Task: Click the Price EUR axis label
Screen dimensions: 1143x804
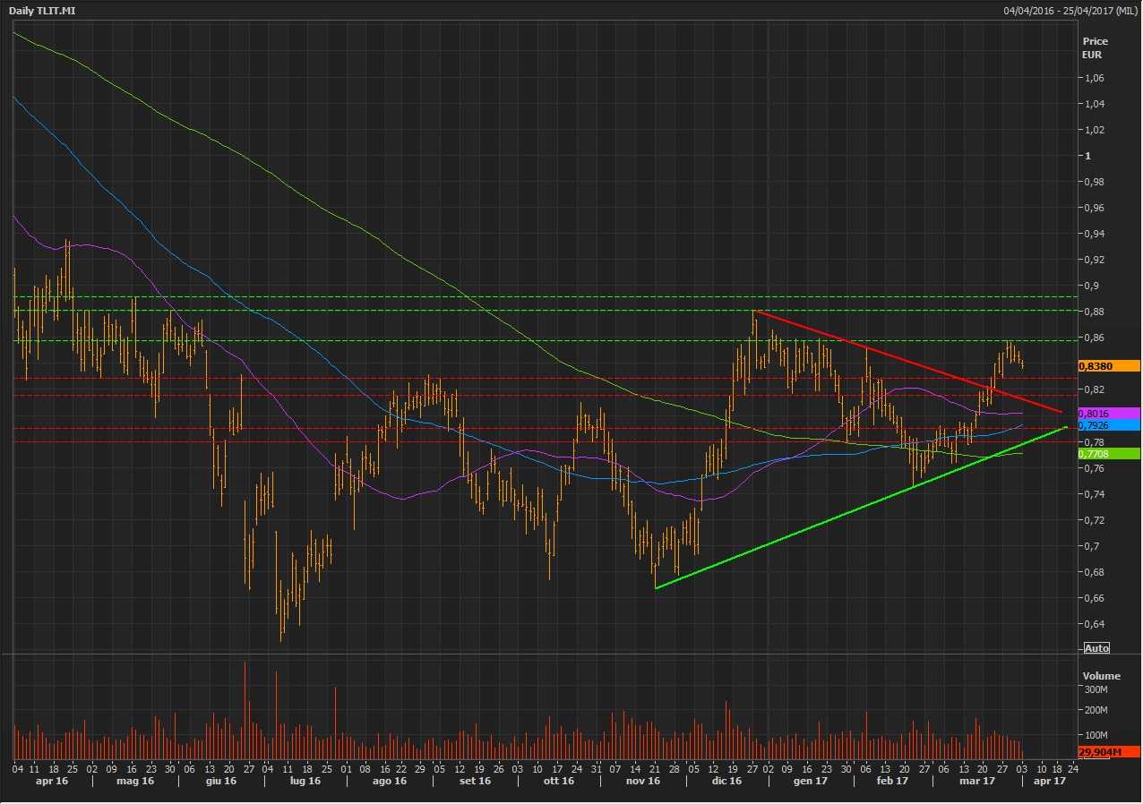Action: (1095, 47)
